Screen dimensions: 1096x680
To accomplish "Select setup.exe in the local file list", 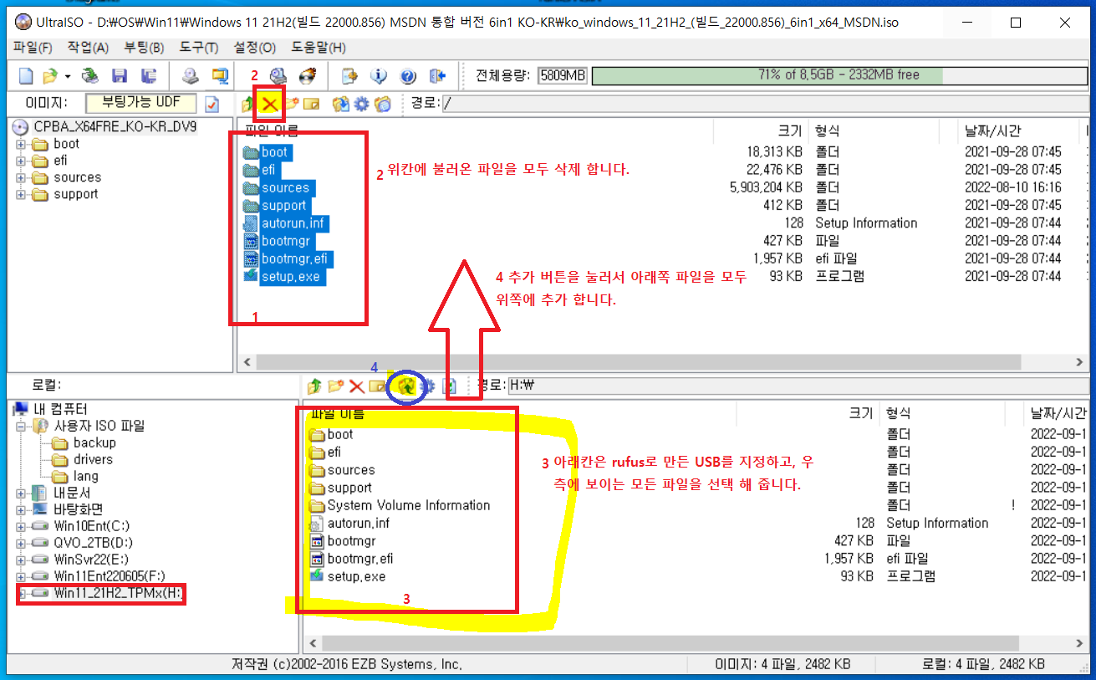I will pos(356,576).
